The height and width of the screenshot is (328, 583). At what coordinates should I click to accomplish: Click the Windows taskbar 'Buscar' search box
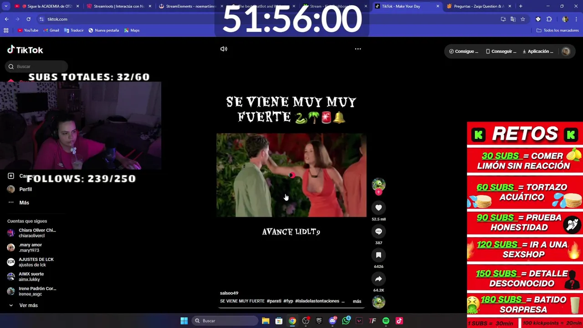(x=225, y=321)
